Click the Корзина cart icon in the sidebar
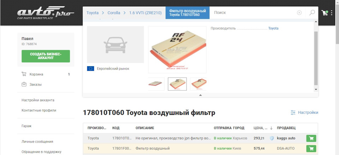This screenshot has width=339, height=155. coord(24,74)
